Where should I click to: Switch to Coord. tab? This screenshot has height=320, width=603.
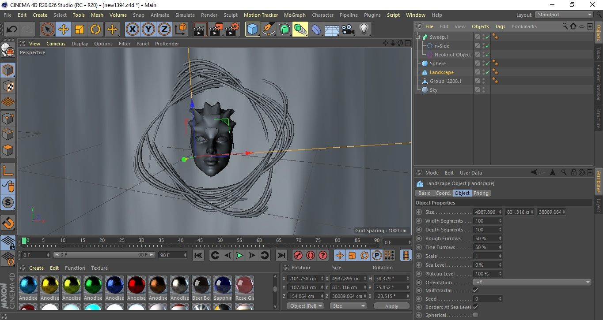click(x=443, y=193)
